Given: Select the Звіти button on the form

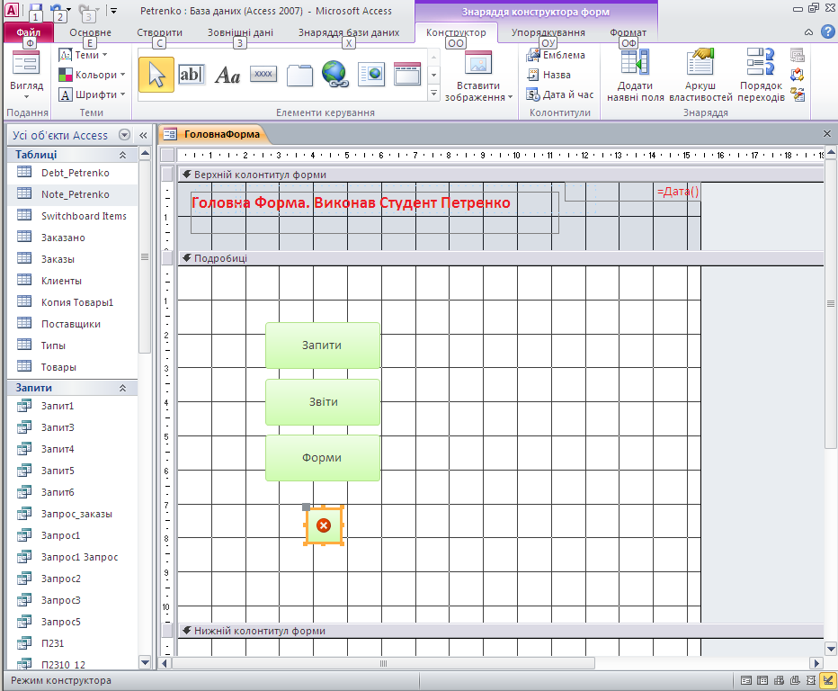Looking at the screenshot, I should coord(322,402).
